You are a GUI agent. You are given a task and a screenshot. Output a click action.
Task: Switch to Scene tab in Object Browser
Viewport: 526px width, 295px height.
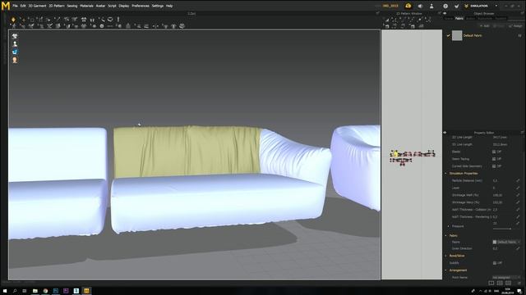tap(449, 18)
